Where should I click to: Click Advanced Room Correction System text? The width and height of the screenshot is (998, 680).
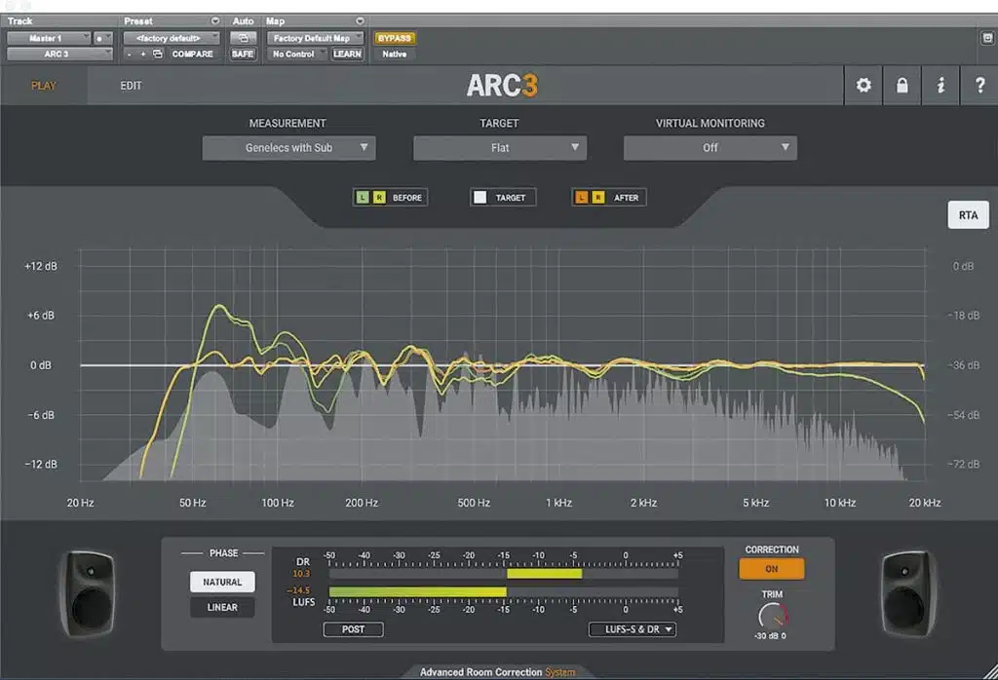(497, 672)
